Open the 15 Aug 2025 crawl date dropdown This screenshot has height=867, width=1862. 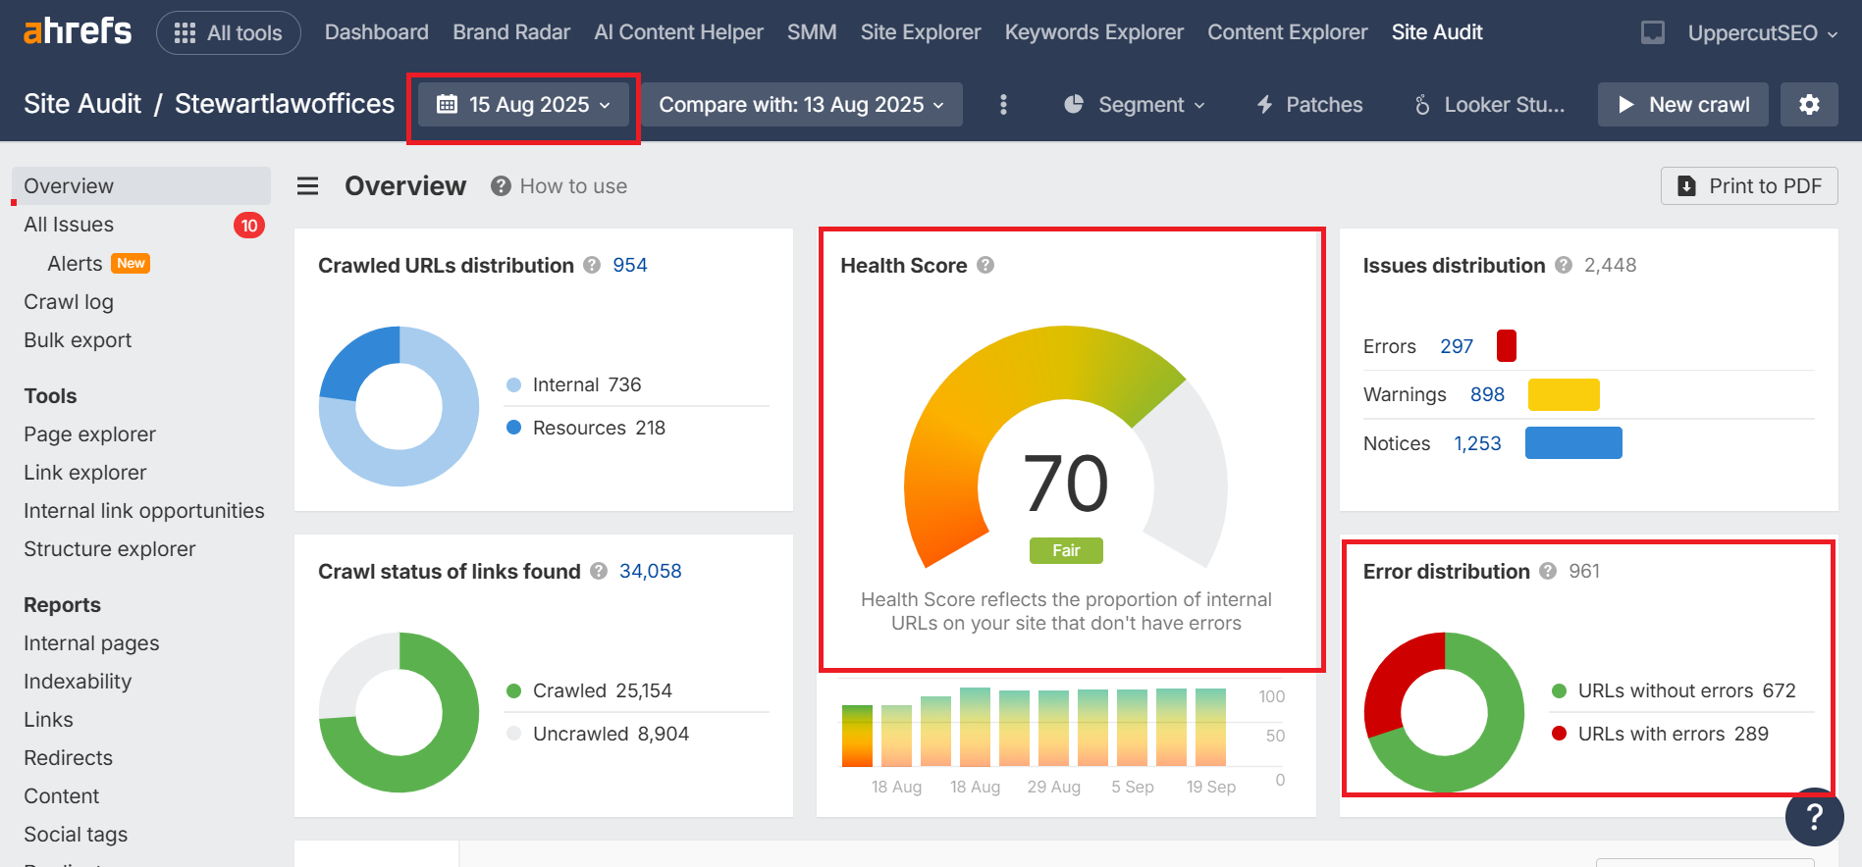click(x=524, y=104)
